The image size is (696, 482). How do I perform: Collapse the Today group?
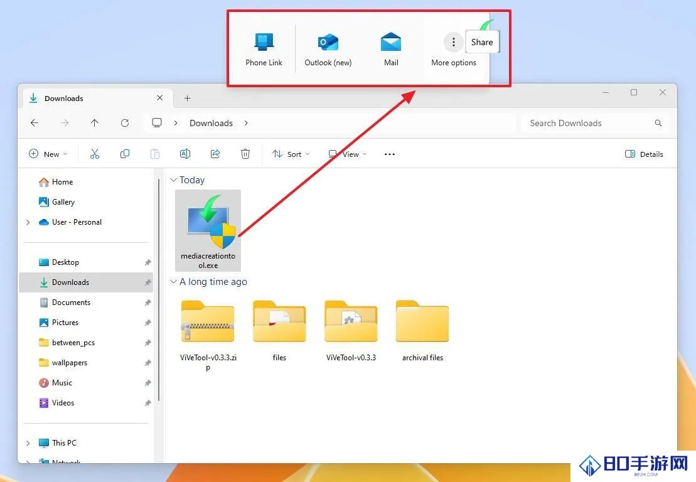click(x=174, y=180)
